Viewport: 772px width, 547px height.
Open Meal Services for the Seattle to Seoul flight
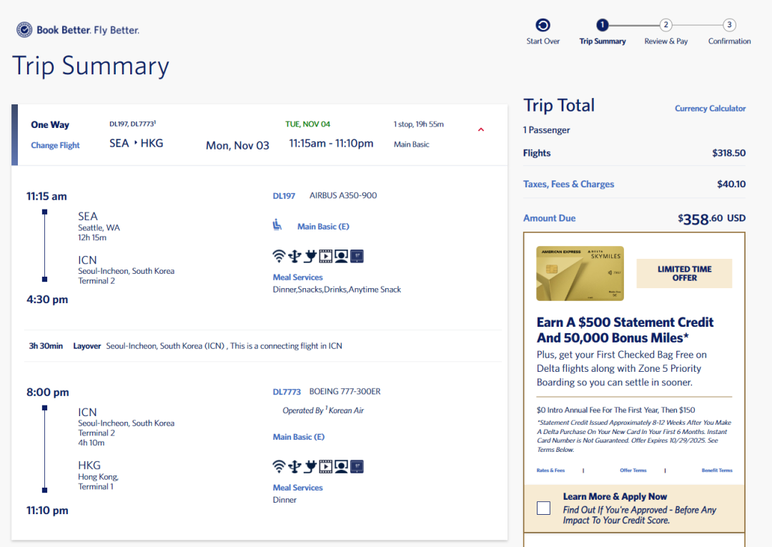pos(297,277)
